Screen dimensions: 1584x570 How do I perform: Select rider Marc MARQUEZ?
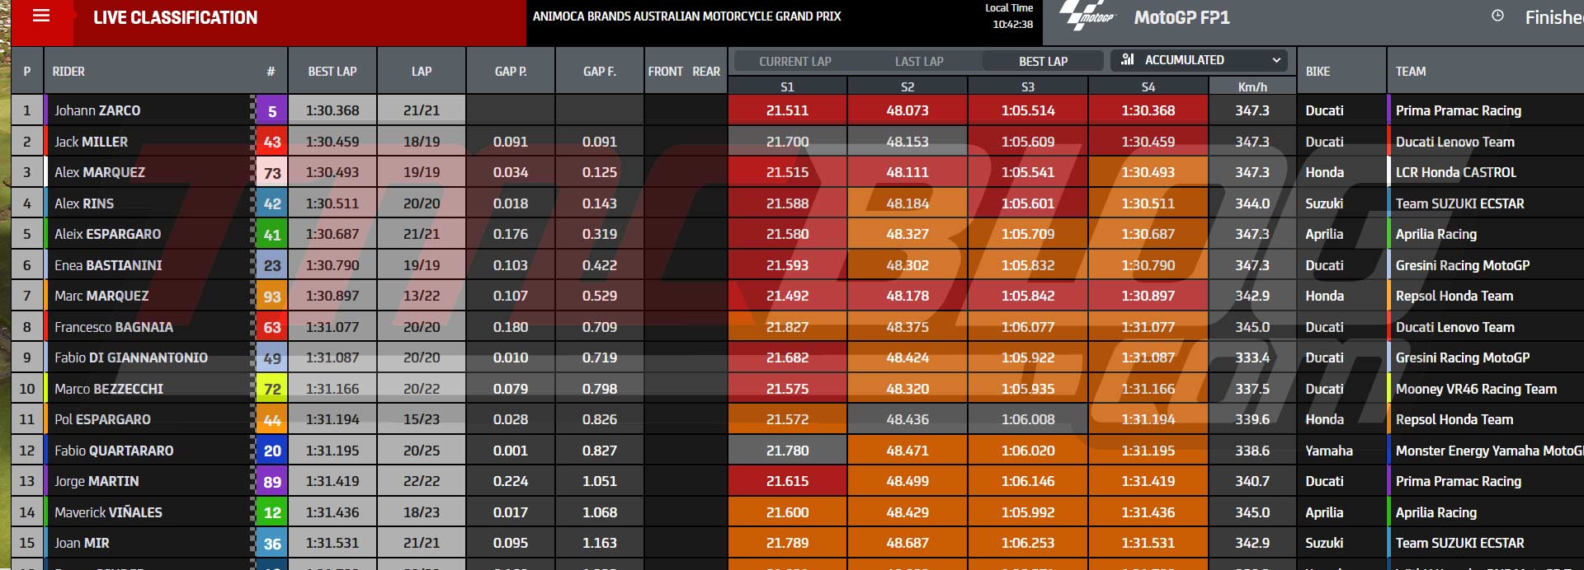101,296
